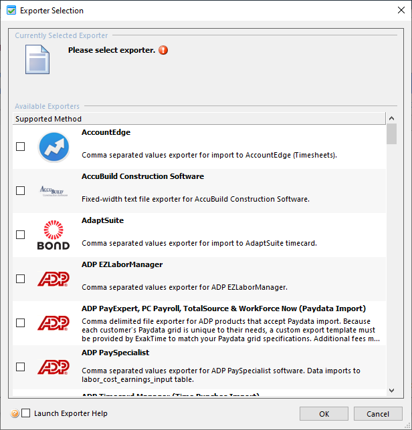
Task: Close the Exporter Selection dialog
Action: tap(401, 11)
